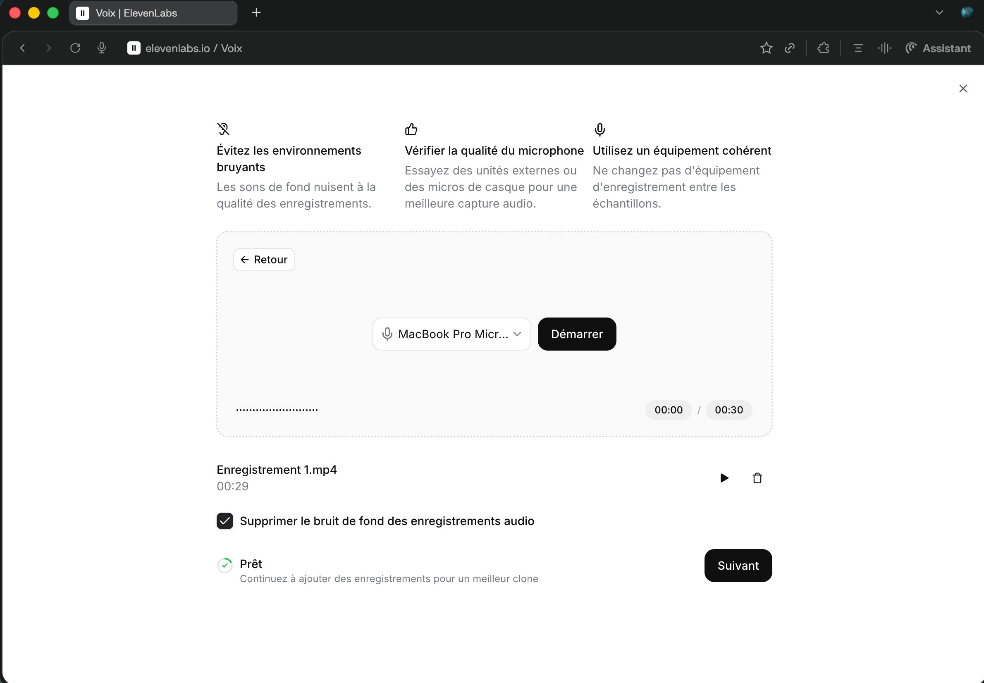Click 'Vérifier la qualité du microphone' heading
Image resolution: width=984 pixels, height=683 pixels.
pyautogui.click(x=494, y=150)
